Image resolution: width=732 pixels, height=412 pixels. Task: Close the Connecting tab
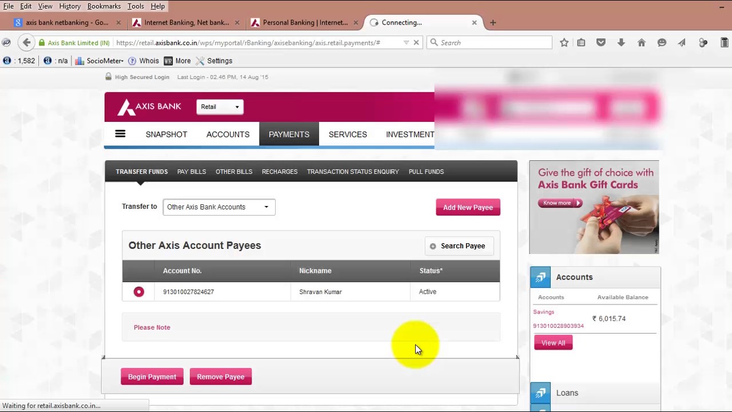pyautogui.click(x=474, y=22)
